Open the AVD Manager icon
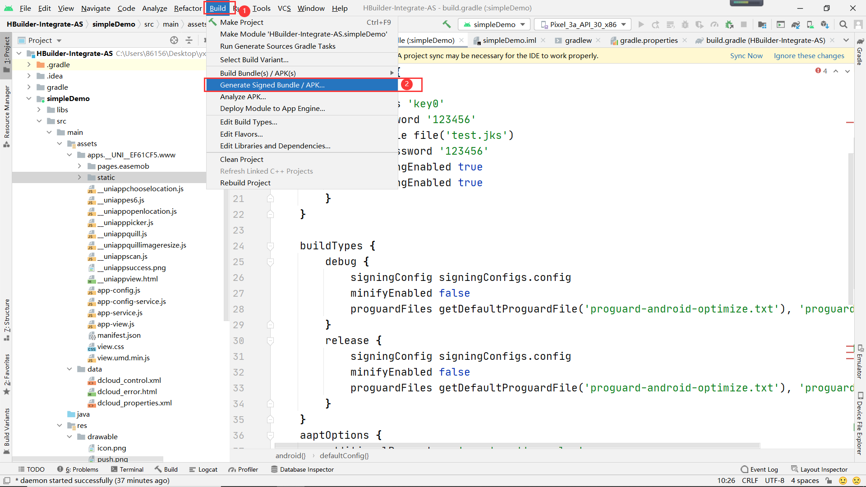This screenshot has width=866, height=487. pos(810,24)
